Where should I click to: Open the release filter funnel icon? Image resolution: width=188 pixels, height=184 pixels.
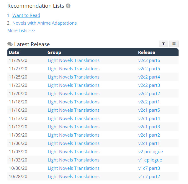tap(163, 44)
